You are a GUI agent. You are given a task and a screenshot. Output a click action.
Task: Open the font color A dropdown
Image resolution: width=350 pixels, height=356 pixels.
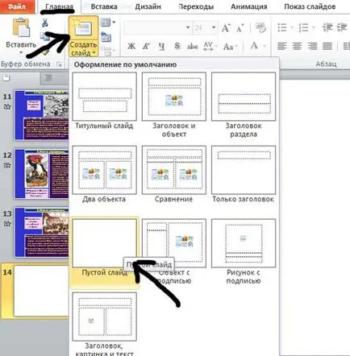265,46
